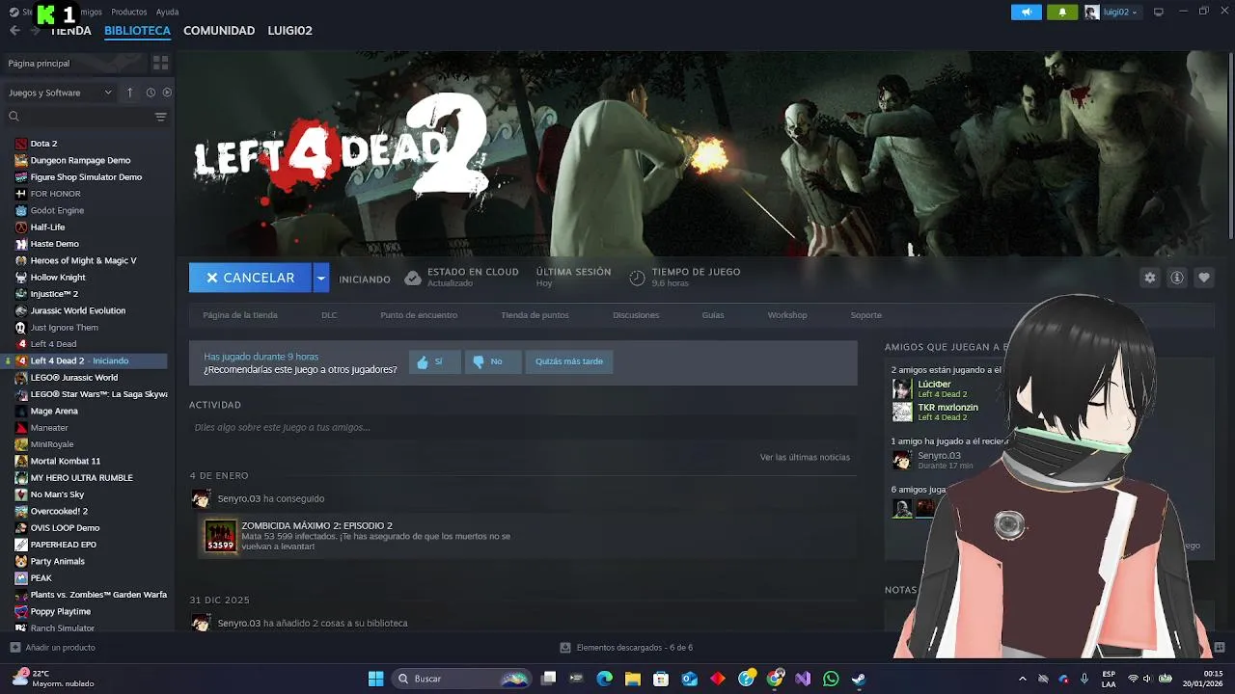
Task: Click the Party Animals game icon
Action: (21, 561)
